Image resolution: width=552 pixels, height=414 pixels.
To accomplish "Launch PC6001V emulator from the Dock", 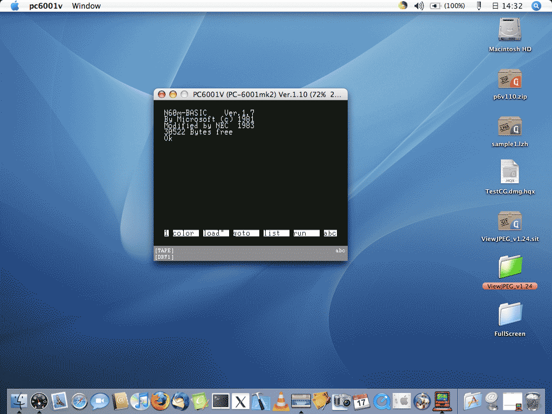I will click(x=442, y=401).
